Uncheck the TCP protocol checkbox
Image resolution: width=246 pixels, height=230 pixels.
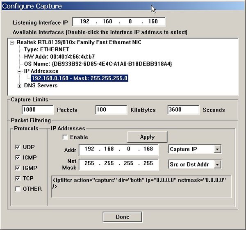click(x=17, y=179)
